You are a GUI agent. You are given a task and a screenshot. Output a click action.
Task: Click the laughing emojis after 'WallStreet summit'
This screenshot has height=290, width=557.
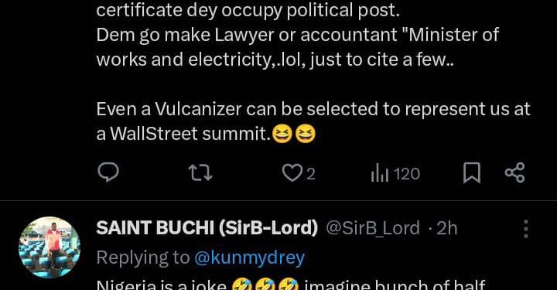tap(294, 135)
